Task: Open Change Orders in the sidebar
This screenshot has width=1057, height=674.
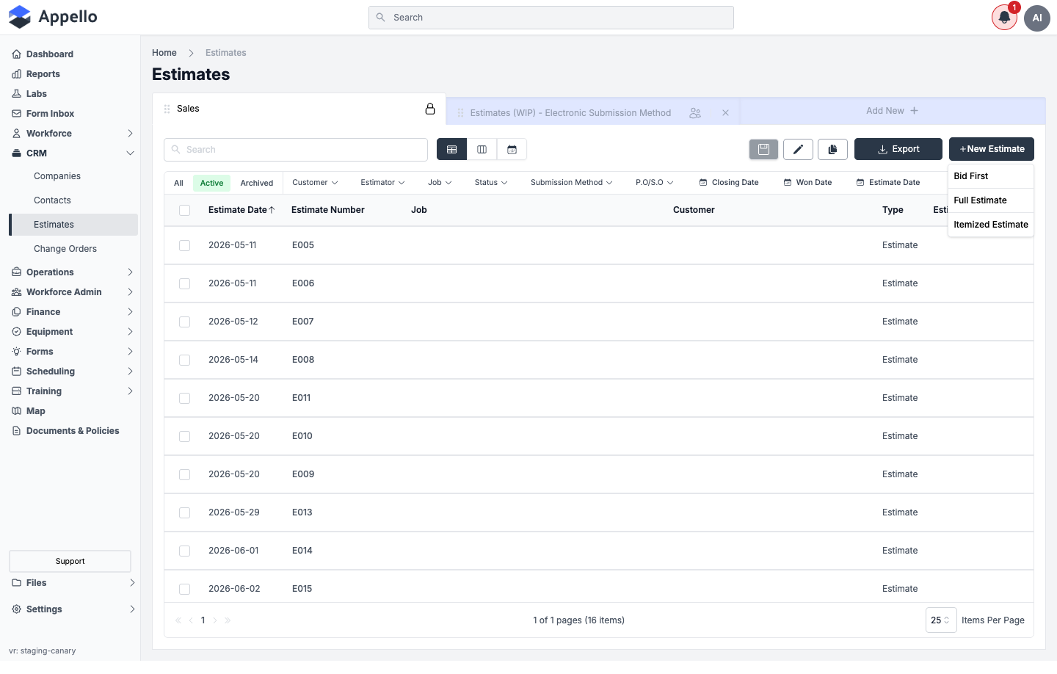Action: (x=65, y=249)
